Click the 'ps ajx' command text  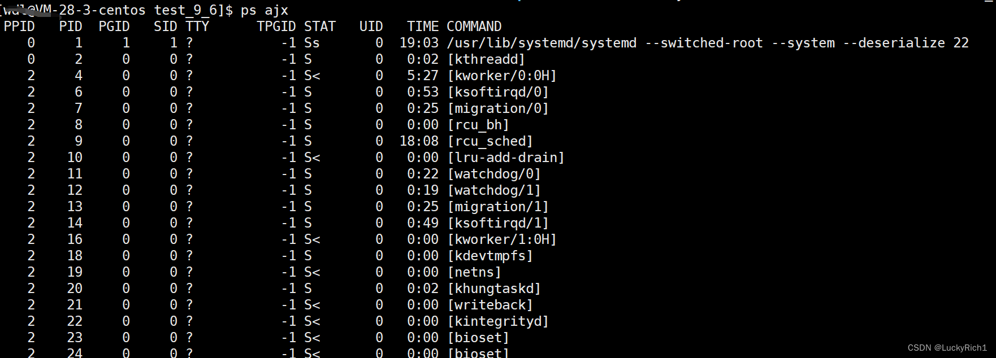pyautogui.click(x=264, y=10)
